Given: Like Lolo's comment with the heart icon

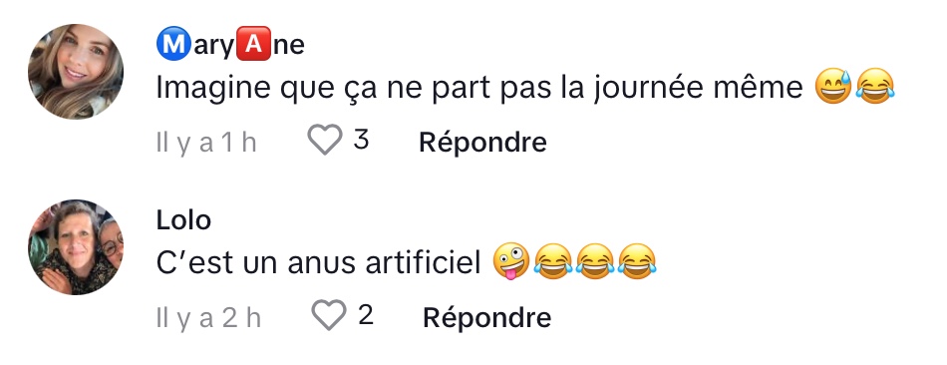Looking at the screenshot, I should tap(329, 315).
